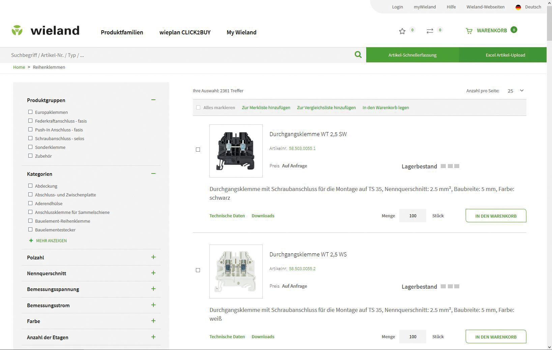
Task: Enable the Schraubanschluss - selos filter
Action: [x=30, y=138]
